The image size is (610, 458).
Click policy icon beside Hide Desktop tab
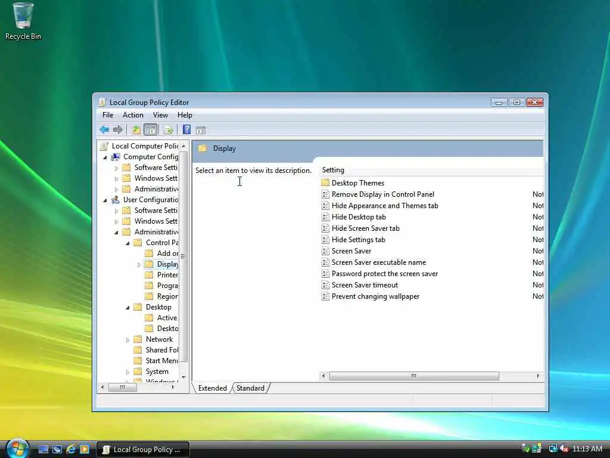tap(326, 217)
